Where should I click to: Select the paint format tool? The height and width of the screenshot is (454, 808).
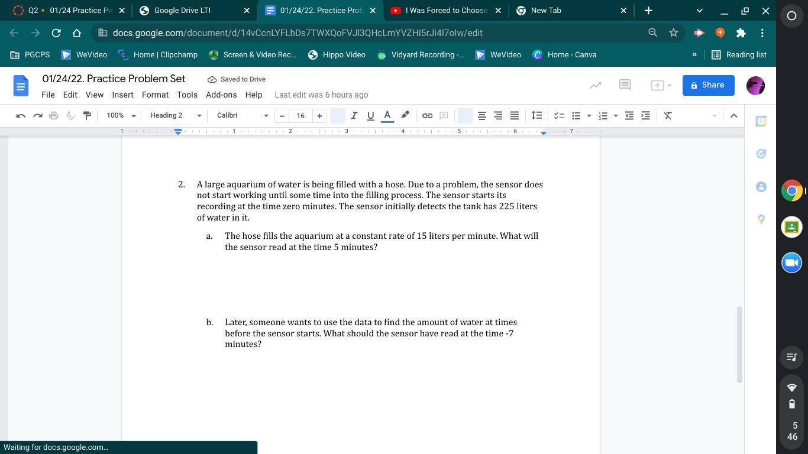tap(87, 115)
